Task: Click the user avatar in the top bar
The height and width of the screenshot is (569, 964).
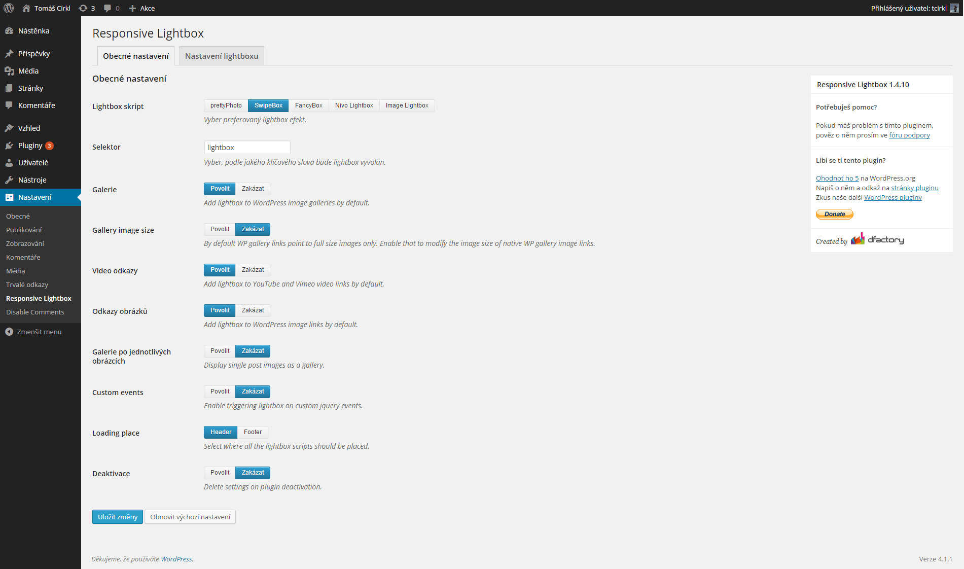Action: click(954, 8)
